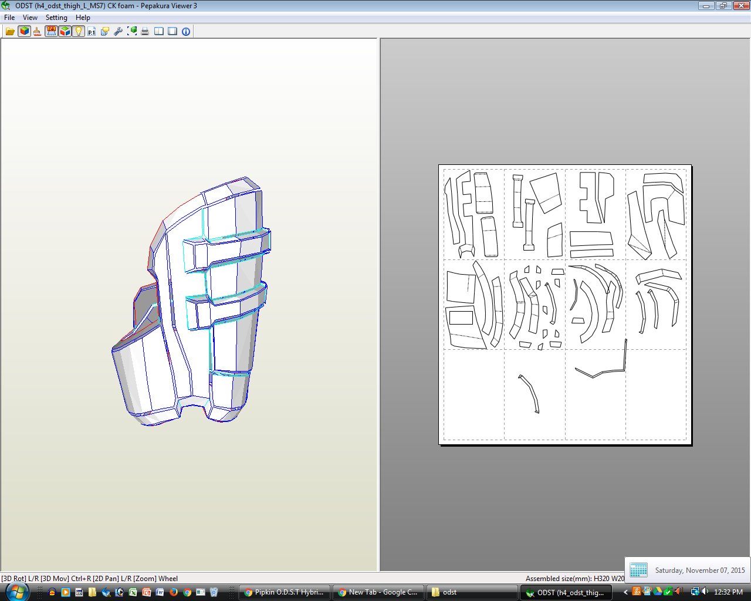Open the View menu

pyautogui.click(x=30, y=18)
